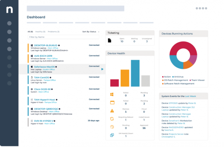Image resolution: width=224 pixels, height=147 pixels.
Task: Select the All (8) filter tab
Action: tap(30, 32)
